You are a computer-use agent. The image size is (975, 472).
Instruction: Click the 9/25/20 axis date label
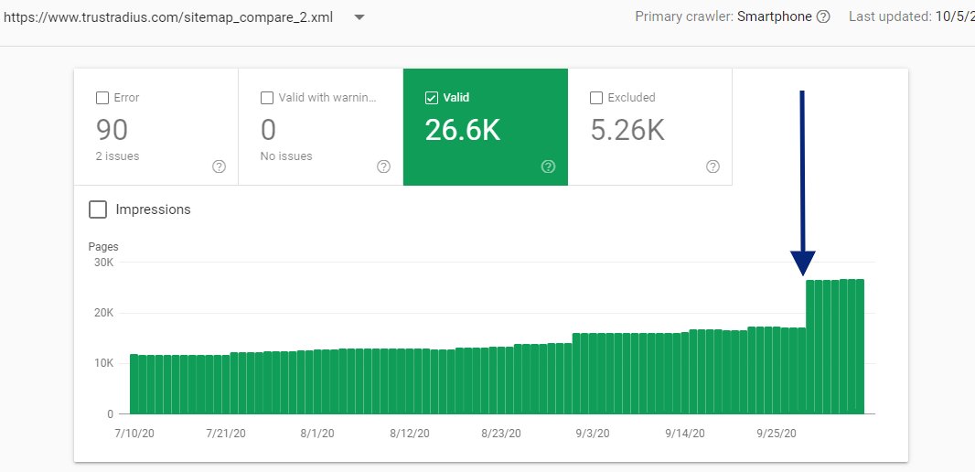[776, 434]
